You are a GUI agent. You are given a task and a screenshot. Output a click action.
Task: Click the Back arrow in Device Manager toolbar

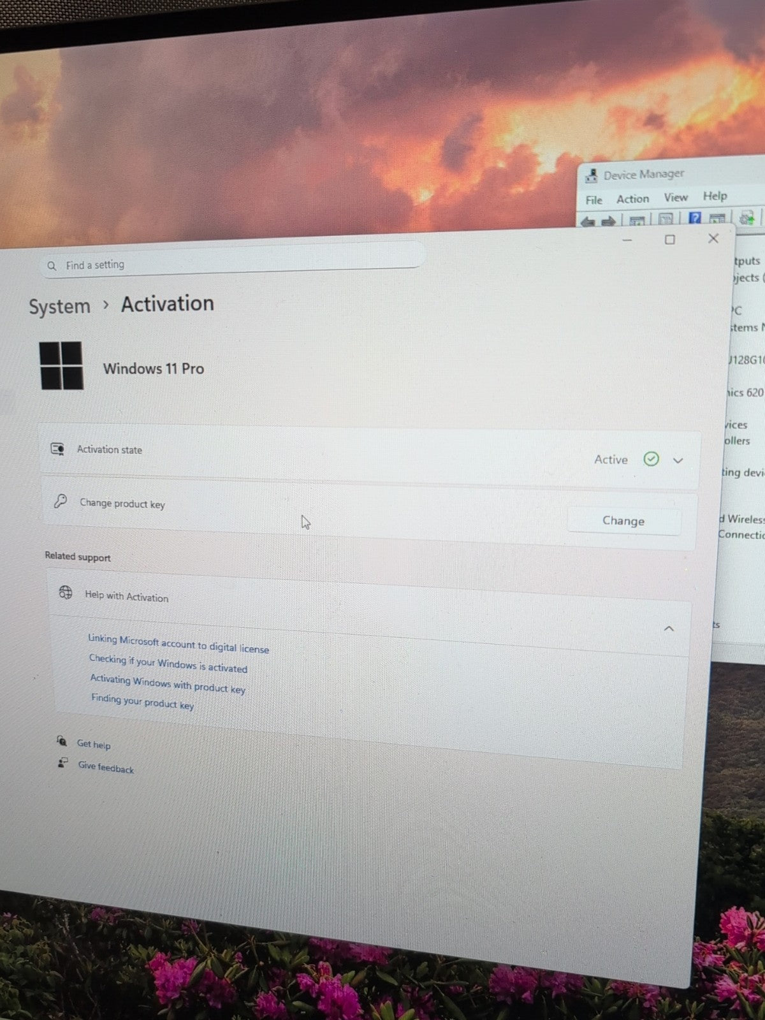(x=588, y=221)
